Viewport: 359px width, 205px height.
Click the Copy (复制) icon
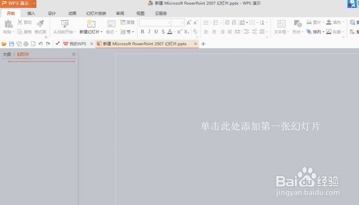(x=20, y=32)
